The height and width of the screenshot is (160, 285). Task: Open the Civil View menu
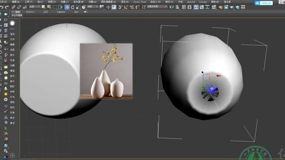(139, 2)
